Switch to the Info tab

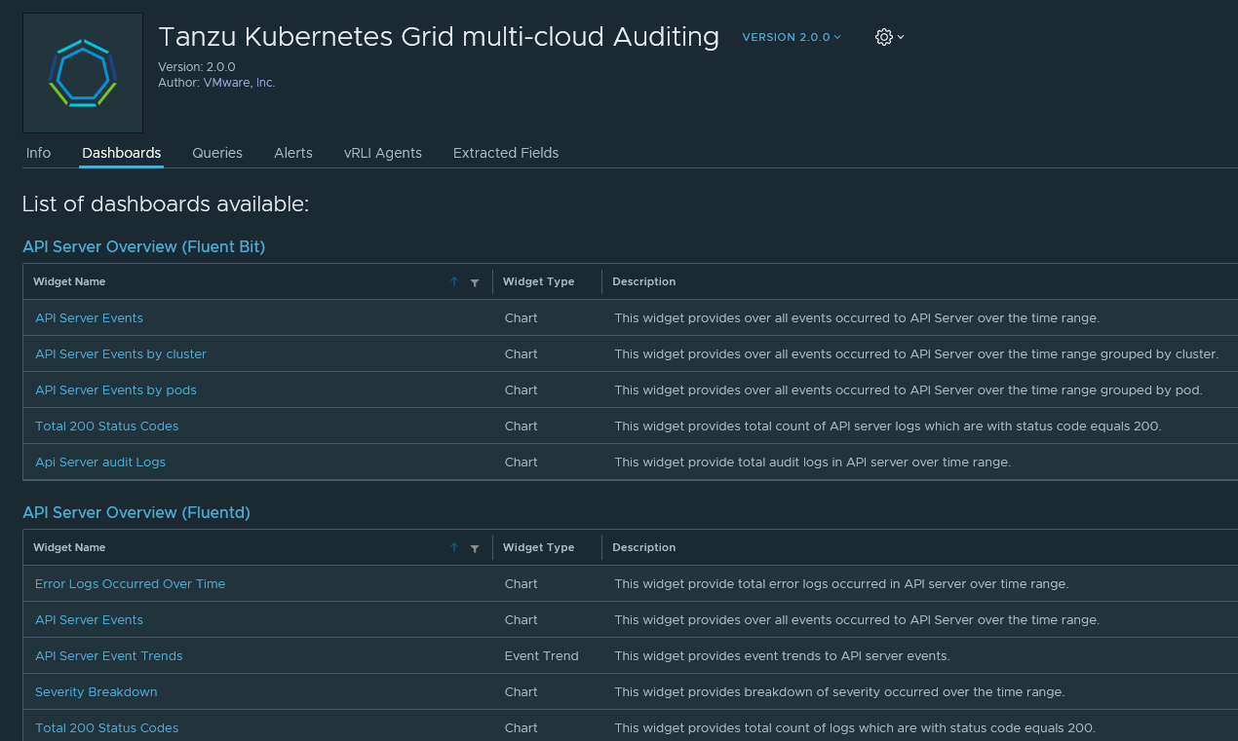point(38,153)
